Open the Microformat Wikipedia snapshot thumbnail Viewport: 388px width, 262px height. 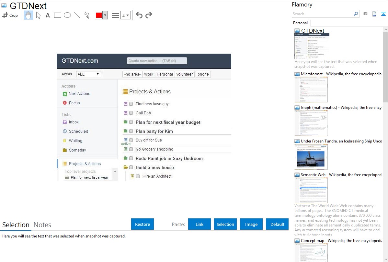pyautogui.click(x=311, y=89)
